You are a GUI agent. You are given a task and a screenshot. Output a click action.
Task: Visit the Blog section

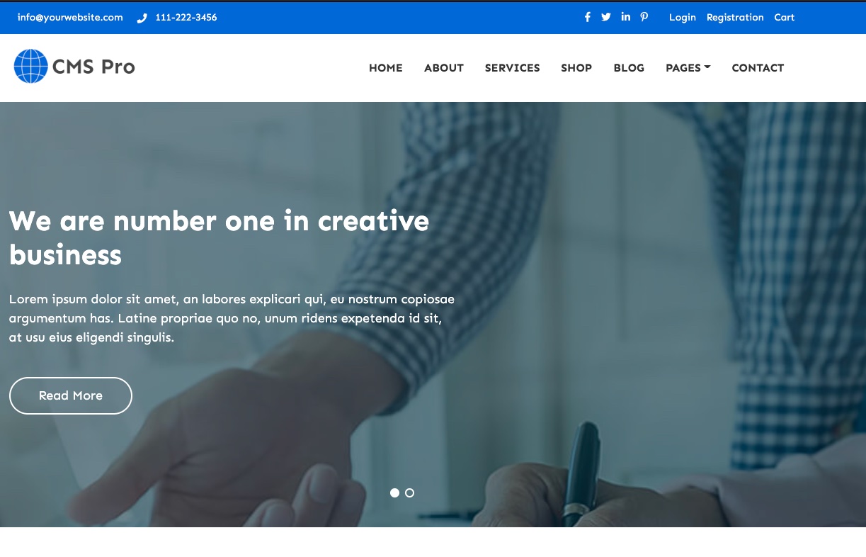click(x=629, y=68)
